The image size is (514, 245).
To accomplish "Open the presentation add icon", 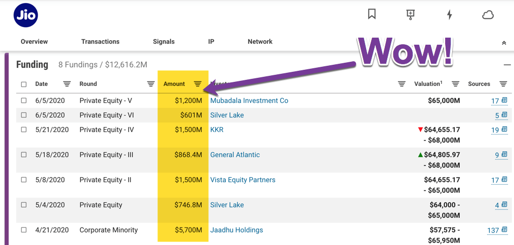I will pos(410,15).
